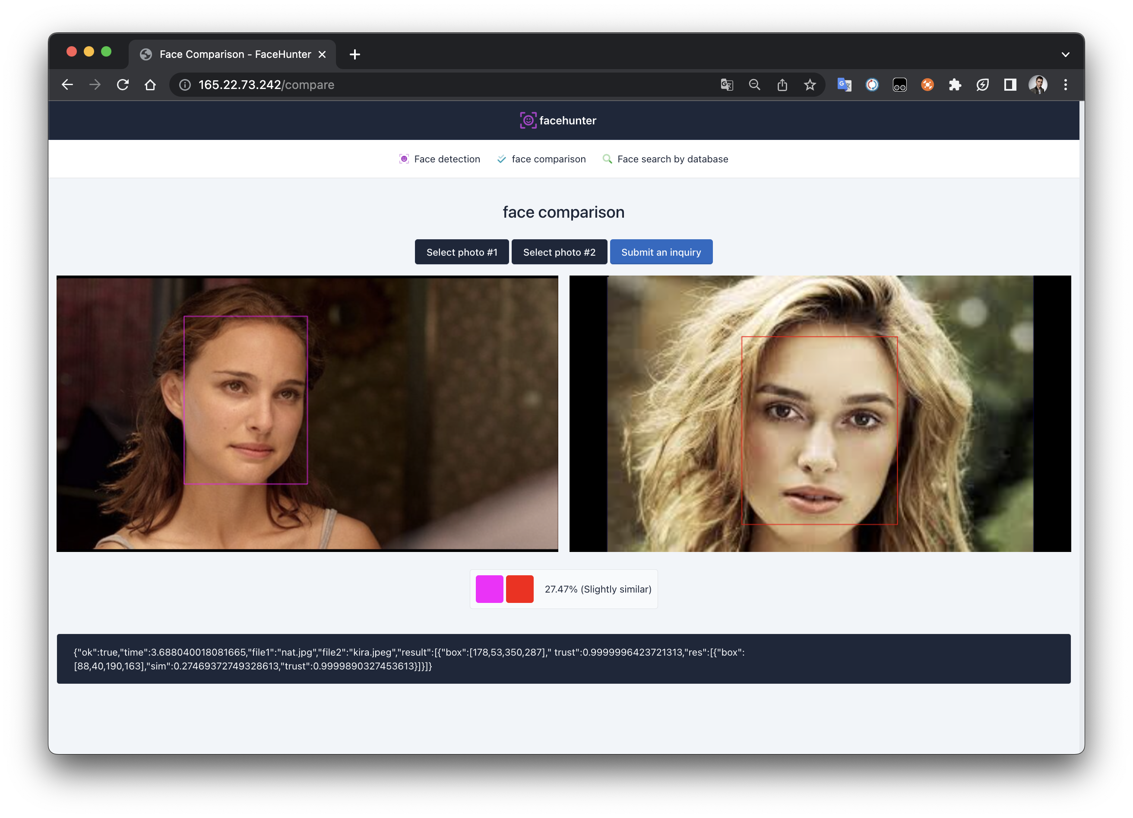
Task: Open the blue circular extension icon
Action: [x=872, y=85]
